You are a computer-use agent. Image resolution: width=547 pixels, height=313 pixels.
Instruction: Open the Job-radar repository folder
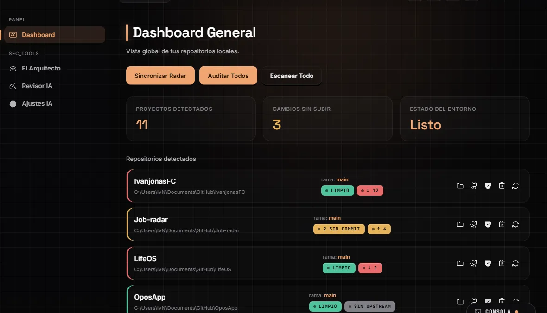(460, 224)
